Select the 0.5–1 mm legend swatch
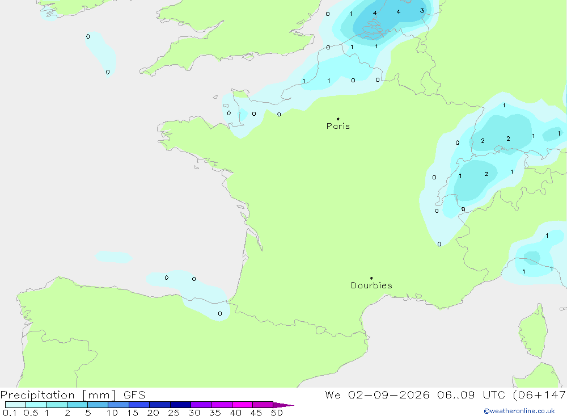This screenshot has width=567, height=416. tap(36, 405)
